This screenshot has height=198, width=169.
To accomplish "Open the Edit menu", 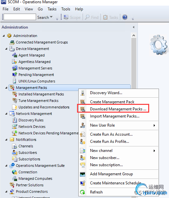I will click(x=17, y=9).
